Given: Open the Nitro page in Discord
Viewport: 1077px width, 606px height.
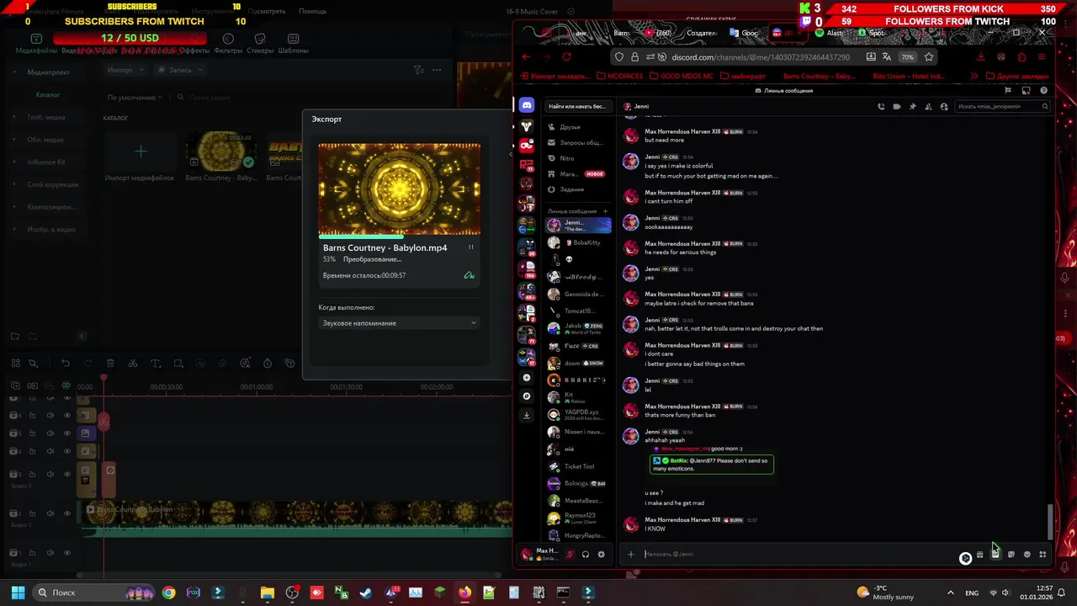Looking at the screenshot, I should coord(576,158).
